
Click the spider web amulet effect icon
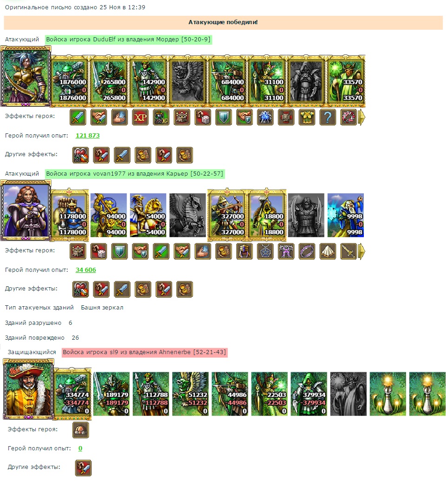[x=265, y=251]
